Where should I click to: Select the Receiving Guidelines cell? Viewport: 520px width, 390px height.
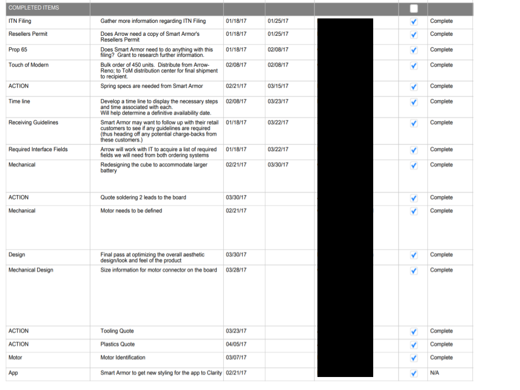[x=48, y=131]
